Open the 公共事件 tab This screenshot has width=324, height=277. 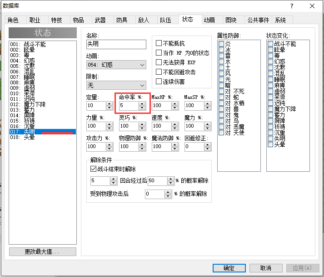coord(258,20)
